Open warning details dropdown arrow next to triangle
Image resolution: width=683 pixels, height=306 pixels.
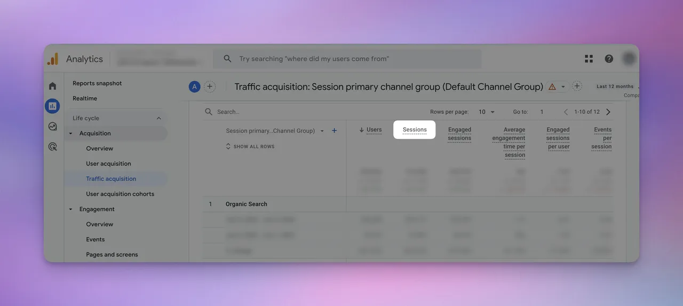tap(563, 87)
